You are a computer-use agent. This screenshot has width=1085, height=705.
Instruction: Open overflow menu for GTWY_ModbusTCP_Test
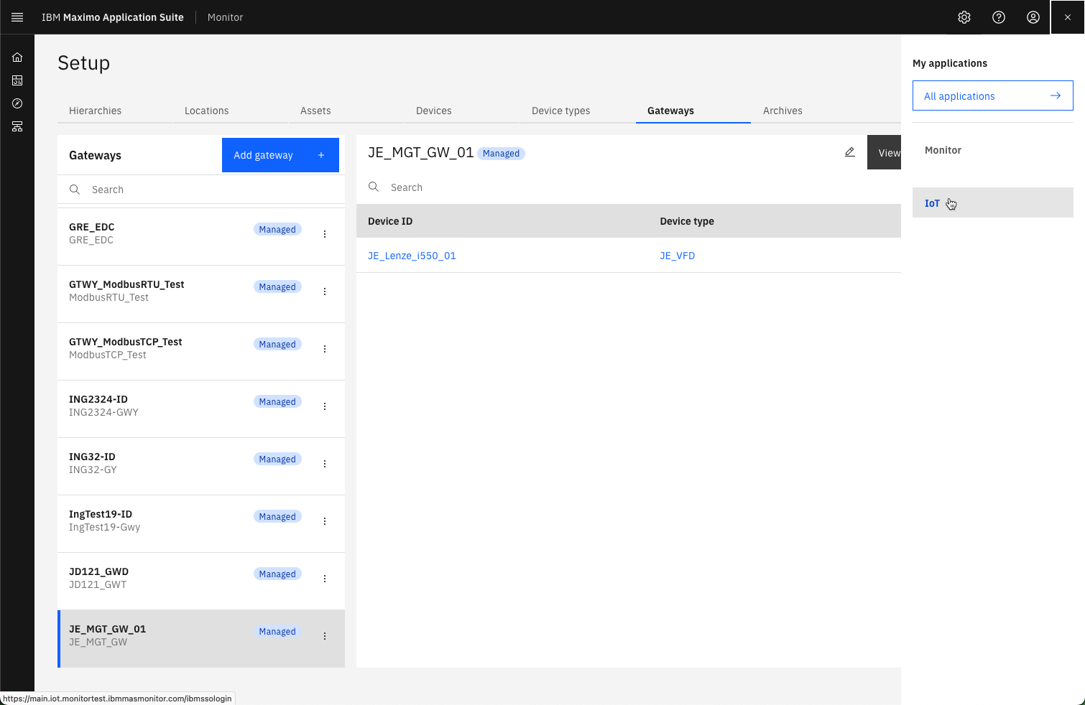pos(325,349)
